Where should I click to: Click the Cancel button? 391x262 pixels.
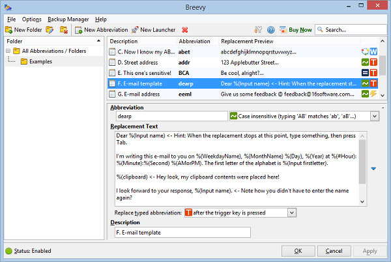334,251
